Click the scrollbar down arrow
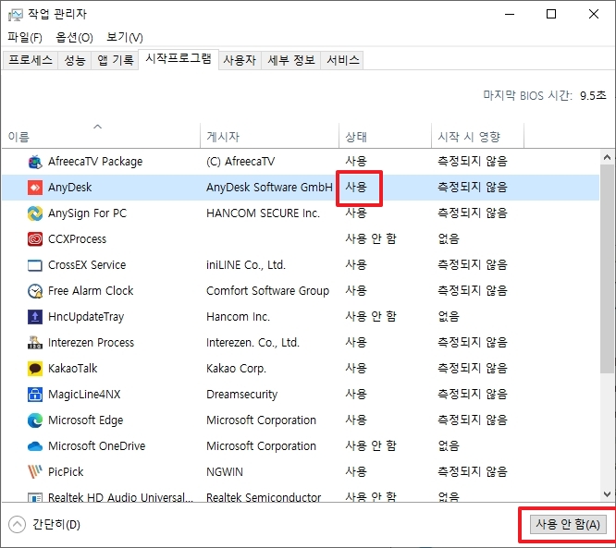This screenshot has height=548, width=616. point(607,494)
